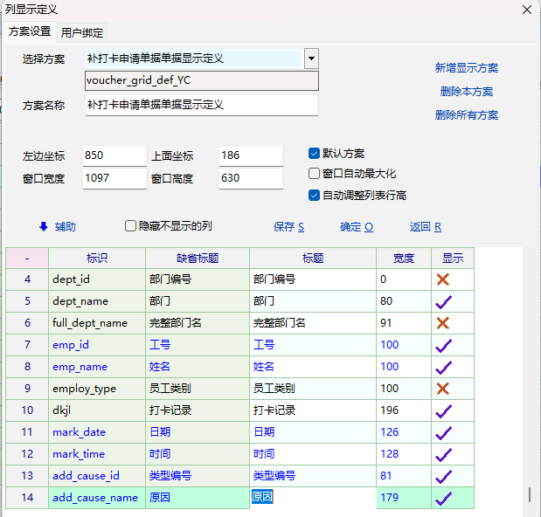Toggle display checkmark for mark_date row
Image resolution: width=541 pixels, height=517 pixels.
(x=443, y=432)
